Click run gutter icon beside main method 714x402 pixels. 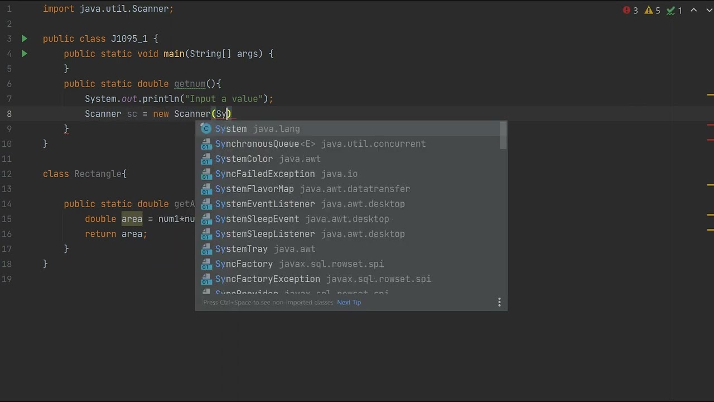click(x=25, y=54)
